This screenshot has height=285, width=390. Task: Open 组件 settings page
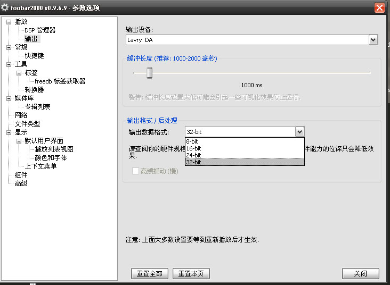coord(21,175)
